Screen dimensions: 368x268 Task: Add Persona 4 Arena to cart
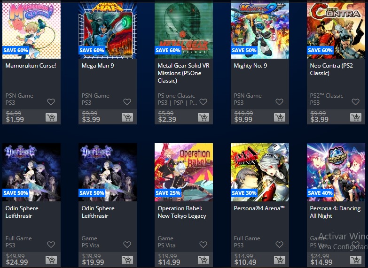coord(280,260)
